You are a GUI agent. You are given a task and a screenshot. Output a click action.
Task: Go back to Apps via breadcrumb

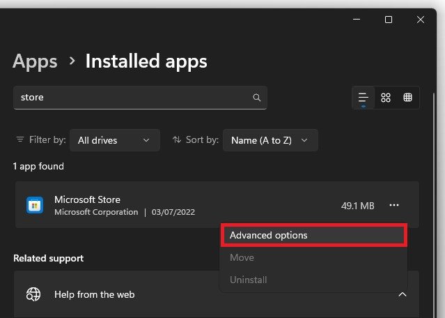pyautogui.click(x=35, y=61)
